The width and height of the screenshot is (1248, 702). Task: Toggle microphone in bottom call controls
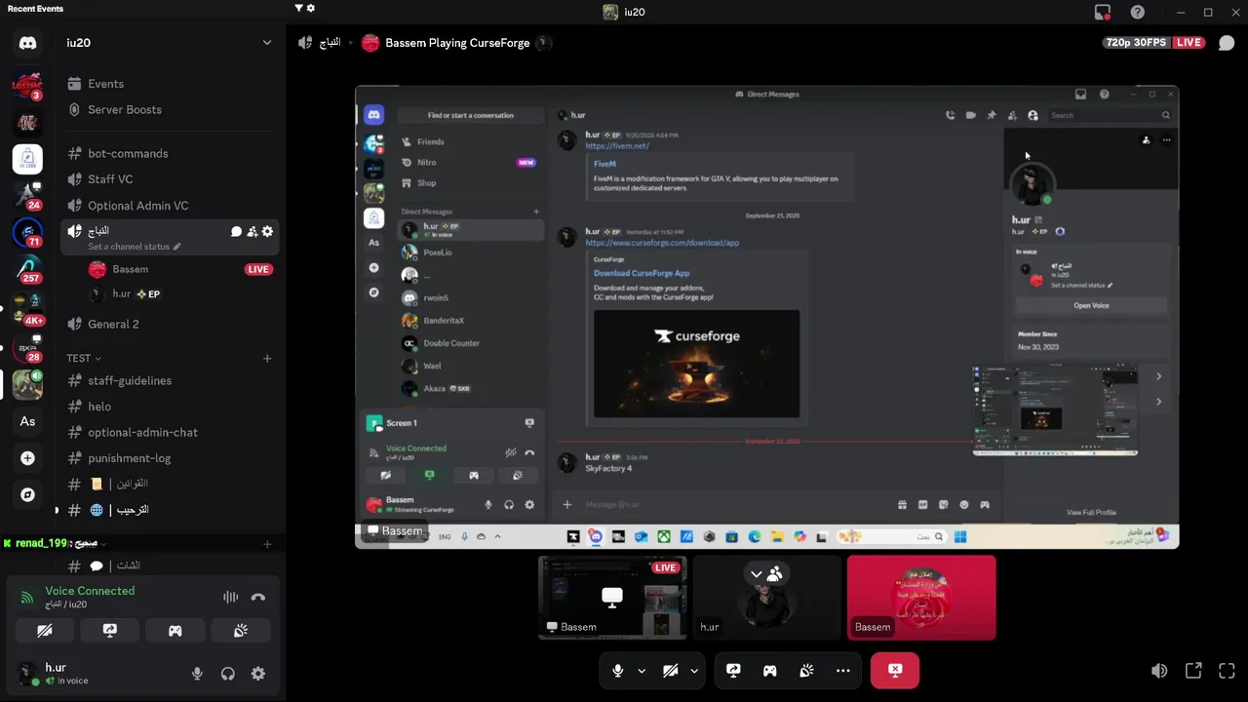pos(617,671)
